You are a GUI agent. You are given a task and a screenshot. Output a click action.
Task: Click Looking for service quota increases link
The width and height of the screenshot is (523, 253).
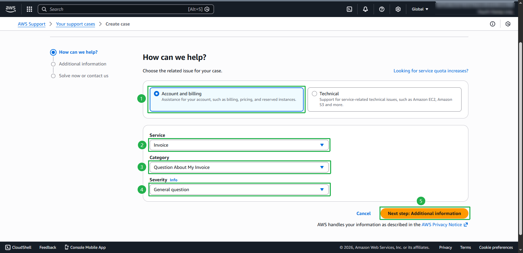coord(431,71)
